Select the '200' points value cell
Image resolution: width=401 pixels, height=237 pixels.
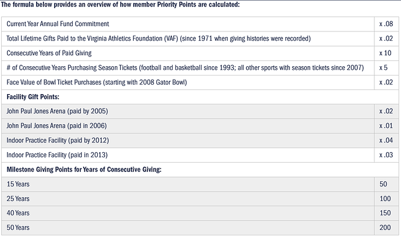coord(386,227)
